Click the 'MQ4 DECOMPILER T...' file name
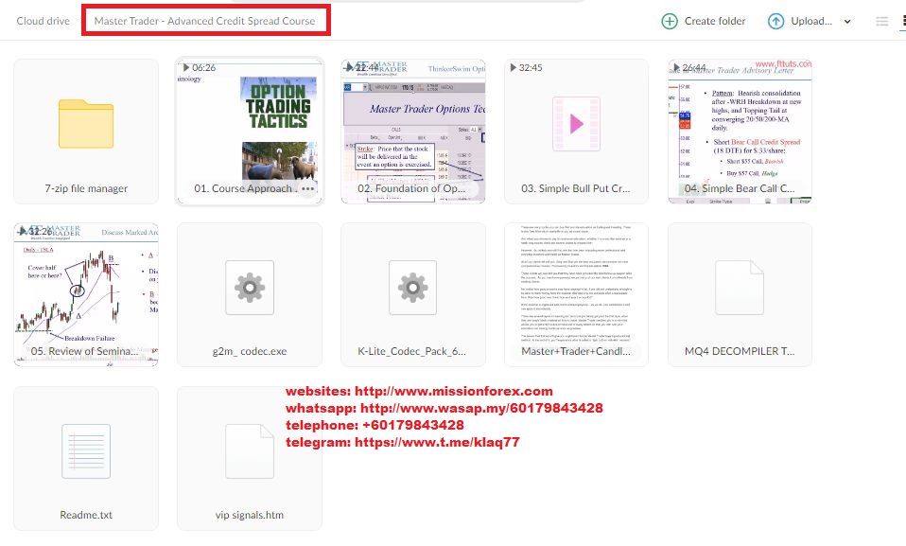Viewport: 906px width, 546px height. (x=740, y=351)
